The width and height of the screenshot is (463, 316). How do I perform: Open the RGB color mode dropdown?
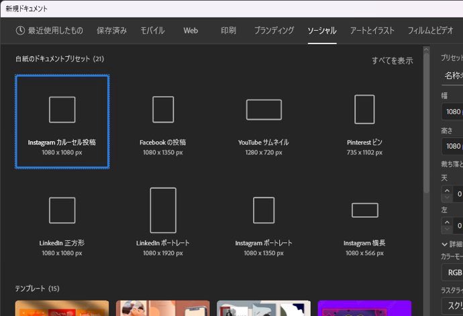pyautogui.click(x=452, y=272)
